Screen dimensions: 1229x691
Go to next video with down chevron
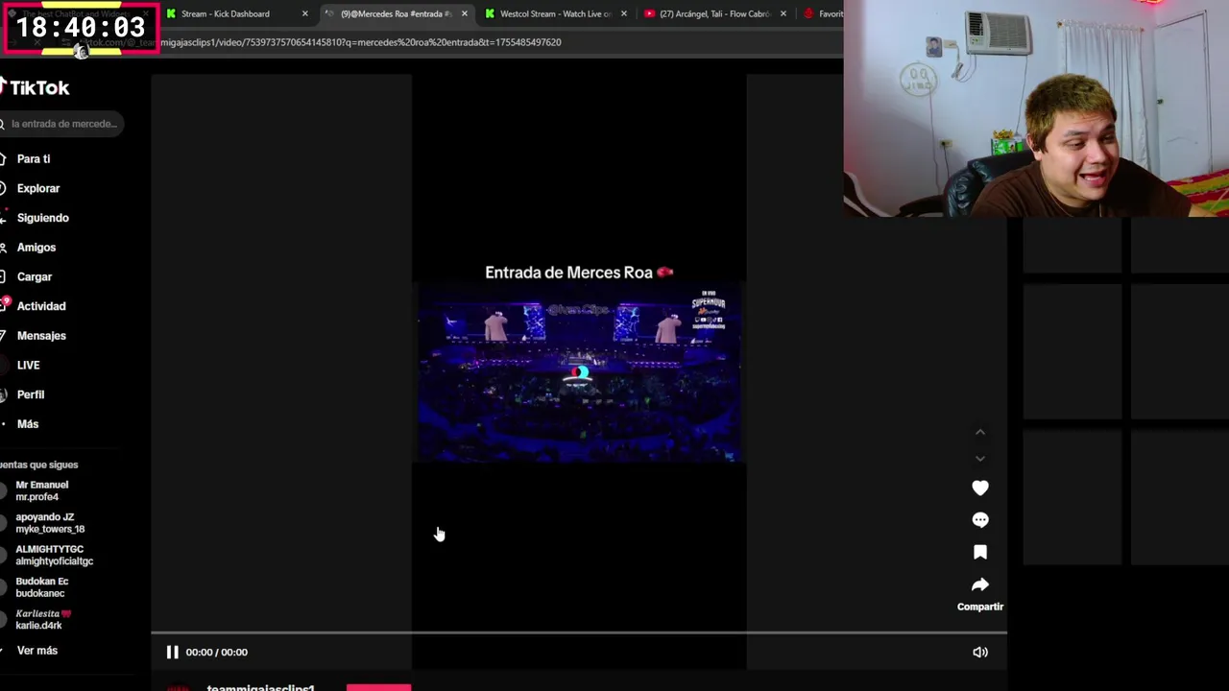click(x=979, y=458)
